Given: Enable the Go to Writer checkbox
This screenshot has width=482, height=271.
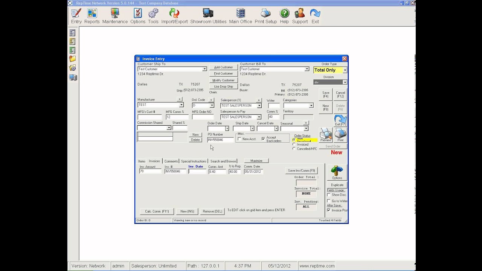Looking at the screenshot, I should click(x=329, y=201).
